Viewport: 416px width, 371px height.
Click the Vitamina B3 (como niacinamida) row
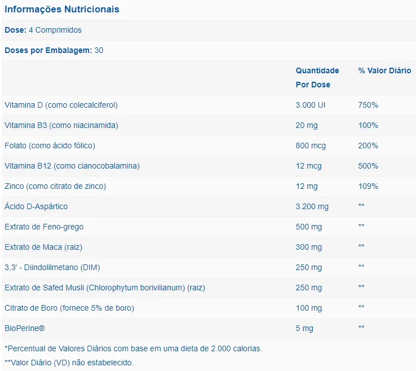[x=61, y=125]
